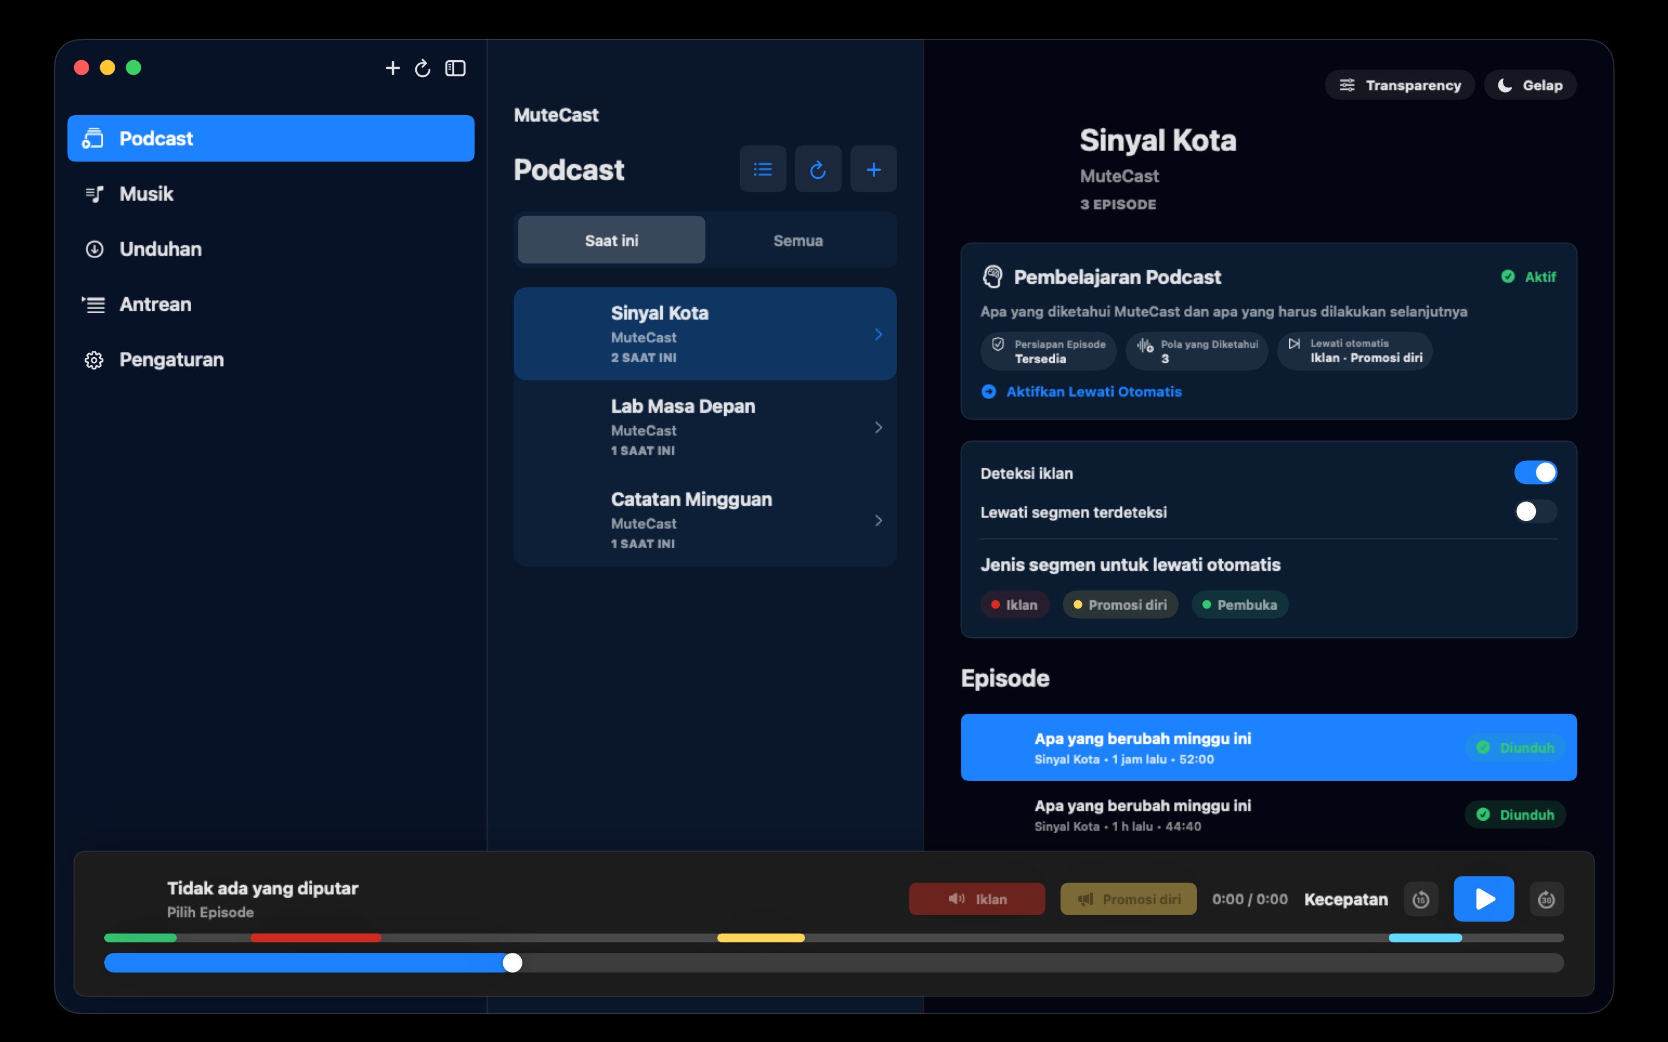This screenshot has width=1668, height=1042.
Task: Click the Aktifkan Lewati Otomatis link
Action: click(x=1094, y=391)
